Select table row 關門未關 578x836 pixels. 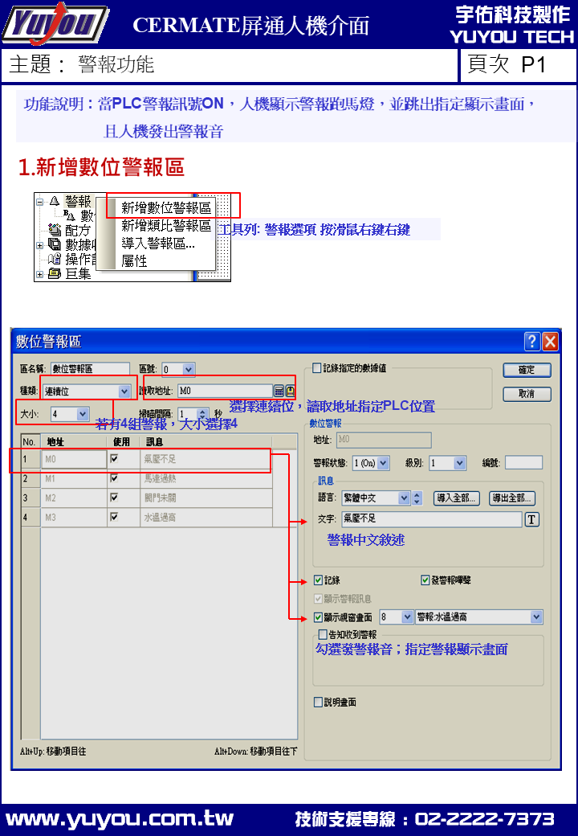click(x=147, y=498)
